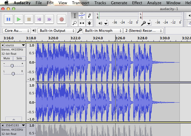Click the upper channel vertical scale ruler
The width and height of the screenshot is (191, 136).
click(x=31, y=63)
